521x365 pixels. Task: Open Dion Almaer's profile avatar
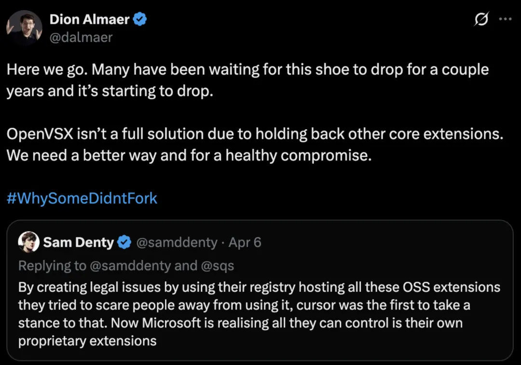click(x=24, y=27)
